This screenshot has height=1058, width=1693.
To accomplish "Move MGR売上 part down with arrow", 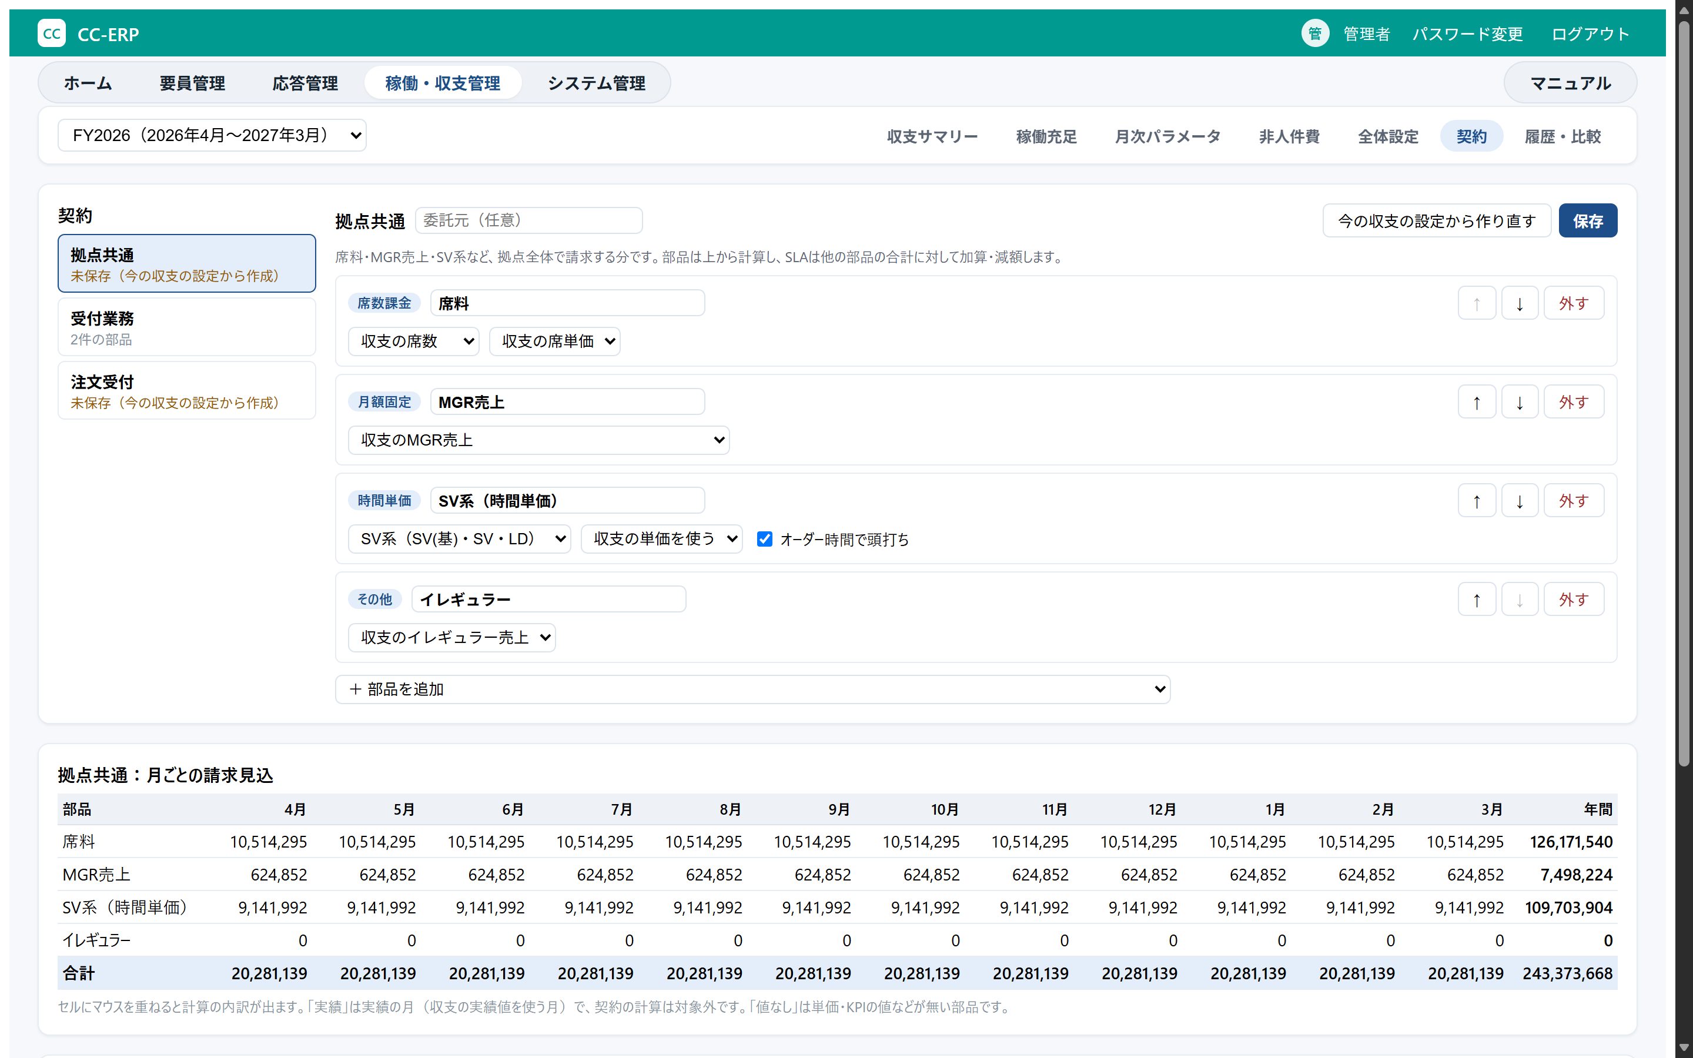I will (x=1520, y=401).
